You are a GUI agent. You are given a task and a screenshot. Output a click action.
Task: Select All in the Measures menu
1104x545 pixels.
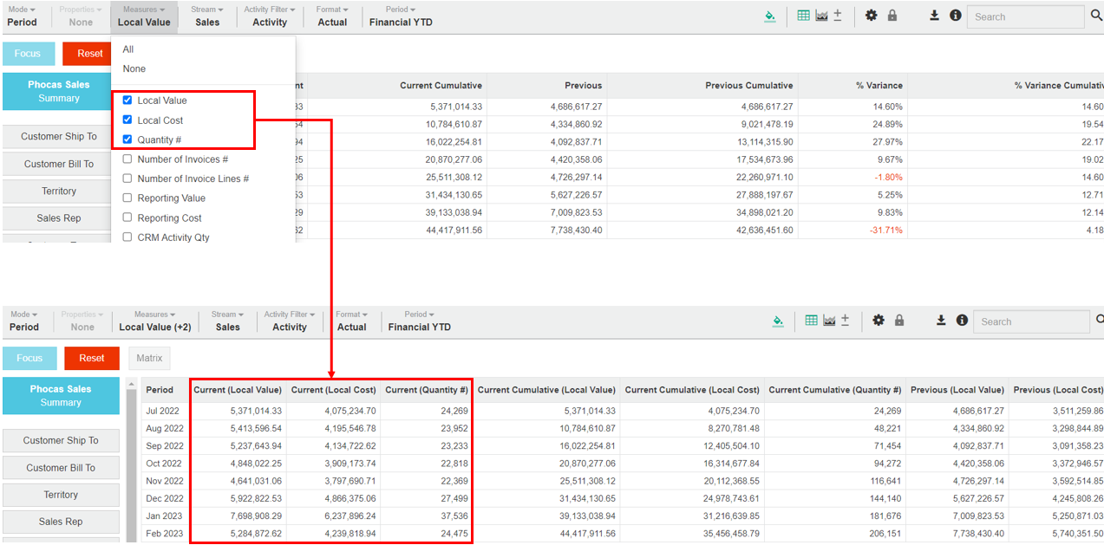pos(128,49)
